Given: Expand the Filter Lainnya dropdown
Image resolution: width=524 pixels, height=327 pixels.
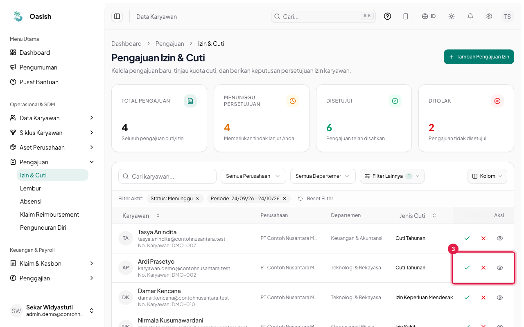Looking at the screenshot, I should click(392, 176).
